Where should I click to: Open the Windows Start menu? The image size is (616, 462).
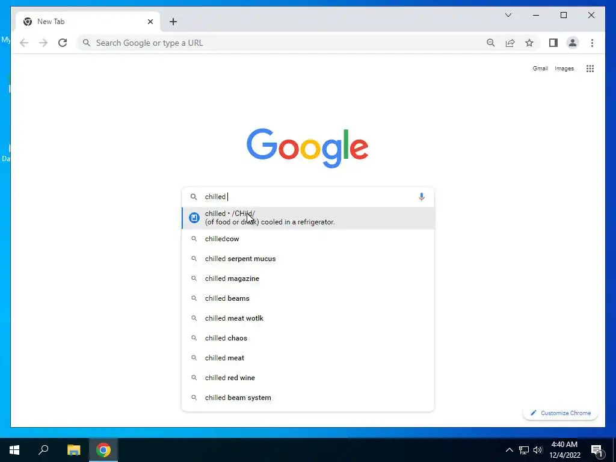tap(14, 450)
